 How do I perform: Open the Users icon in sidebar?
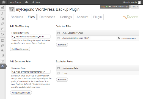pyautogui.click(x=2, y=51)
